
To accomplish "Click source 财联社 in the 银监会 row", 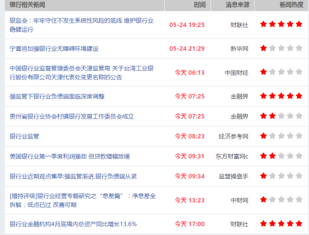I will point(239,25).
